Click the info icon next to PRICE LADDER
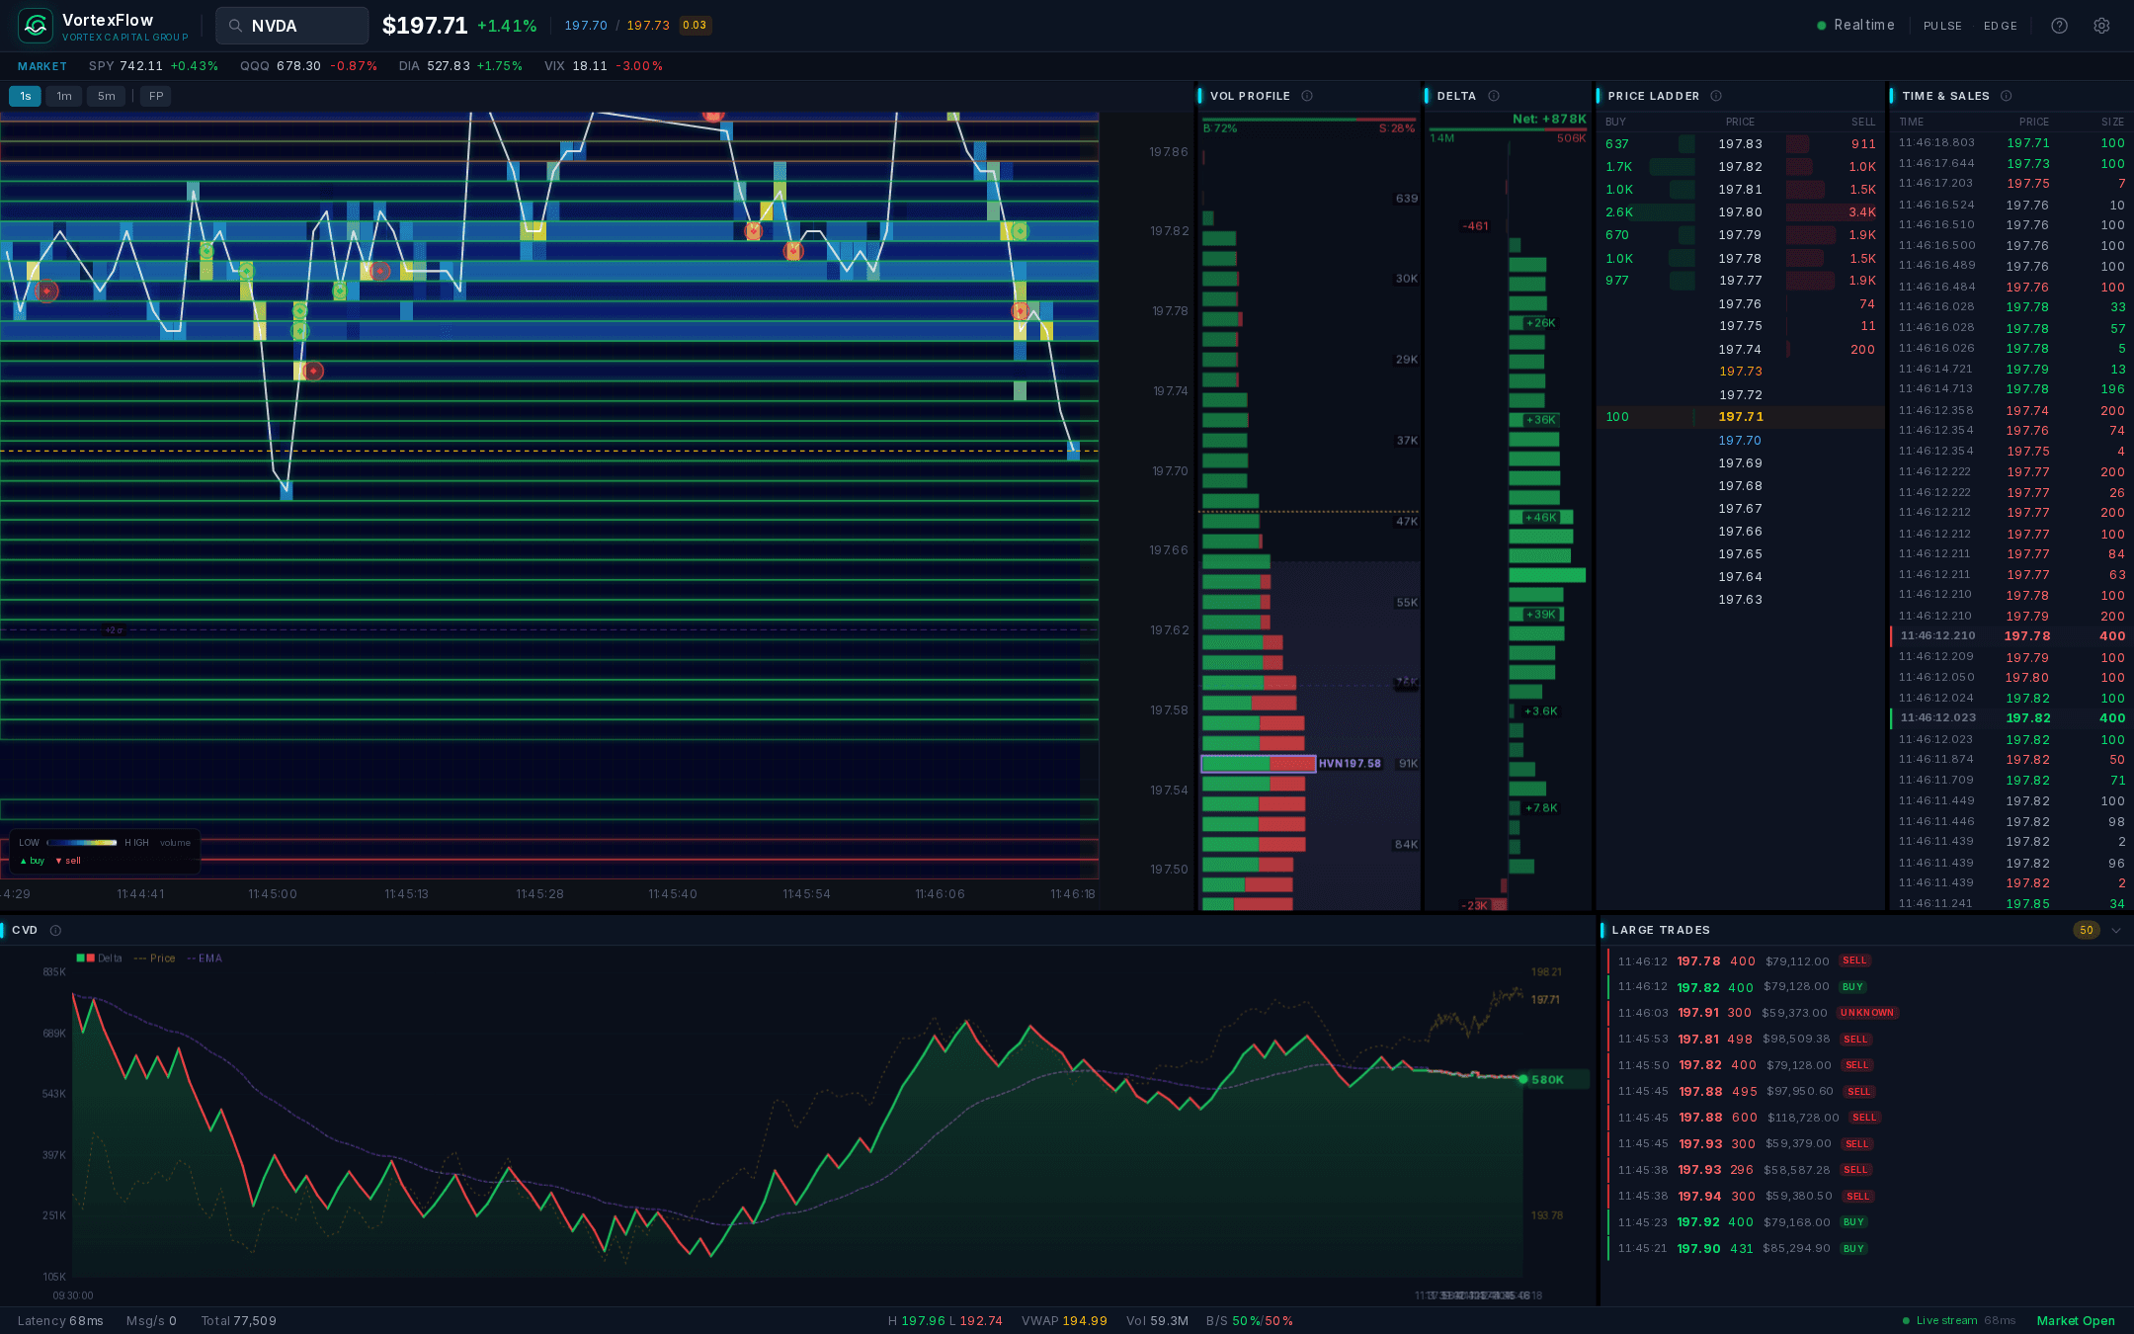This screenshot has width=2134, height=1334. (x=1716, y=96)
